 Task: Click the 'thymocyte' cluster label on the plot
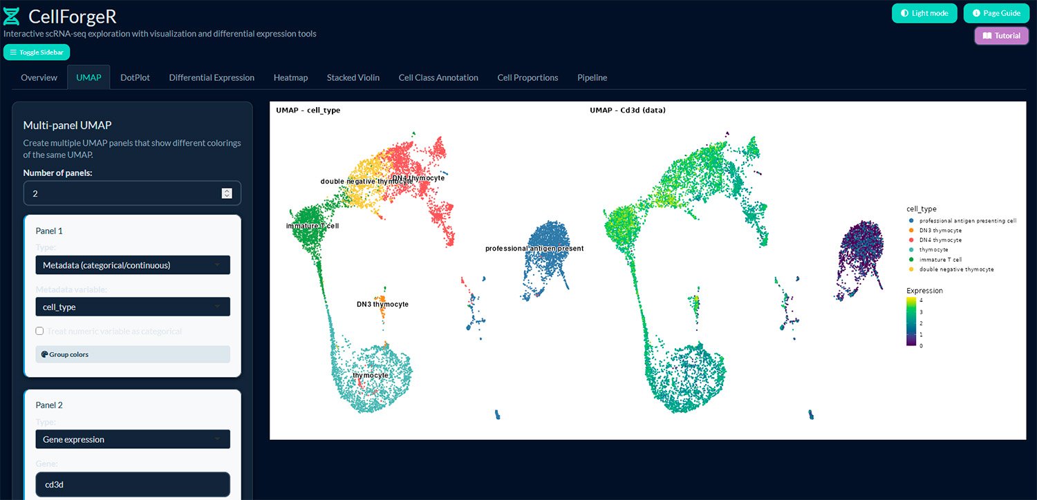371,375
